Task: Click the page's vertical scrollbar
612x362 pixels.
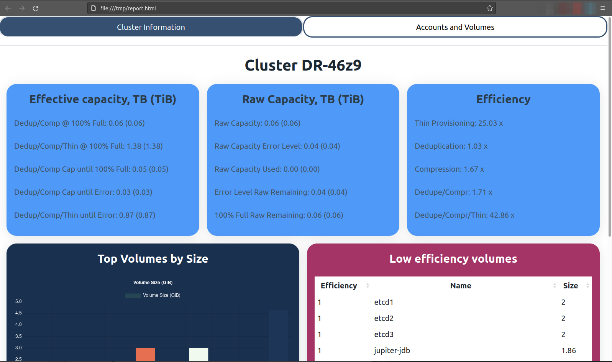Action: click(610, 127)
